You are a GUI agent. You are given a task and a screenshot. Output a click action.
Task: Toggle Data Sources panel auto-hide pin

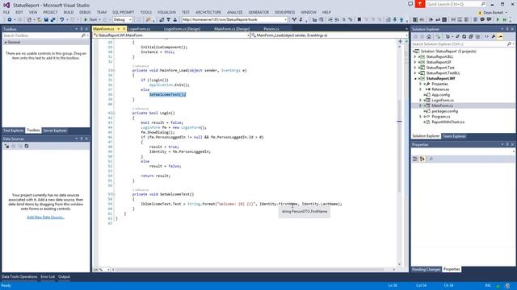pos(82,139)
